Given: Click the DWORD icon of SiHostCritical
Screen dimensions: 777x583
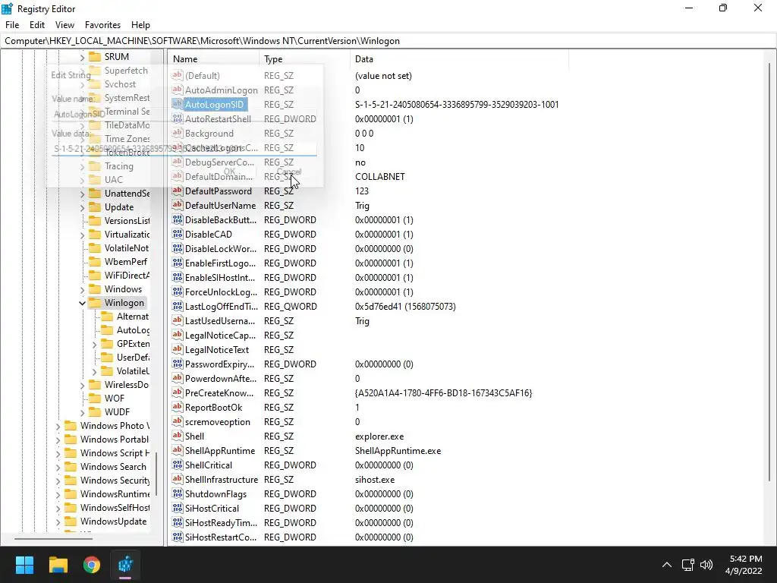Looking at the screenshot, I should (177, 508).
